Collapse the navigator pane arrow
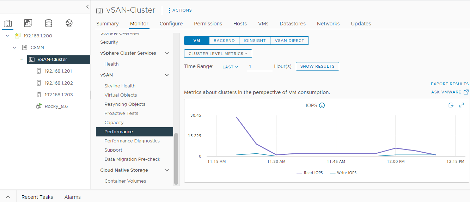 (x=87, y=7)
